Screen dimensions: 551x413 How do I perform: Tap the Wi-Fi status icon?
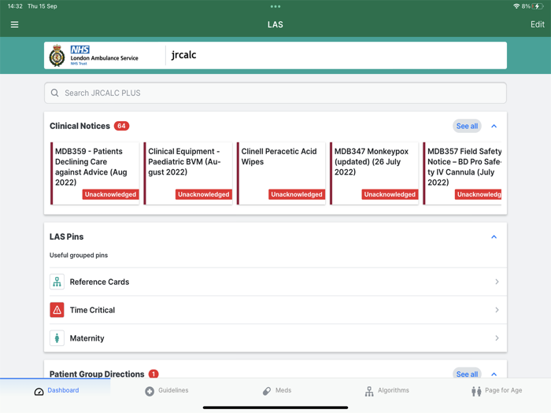click(x=516, y=6)
